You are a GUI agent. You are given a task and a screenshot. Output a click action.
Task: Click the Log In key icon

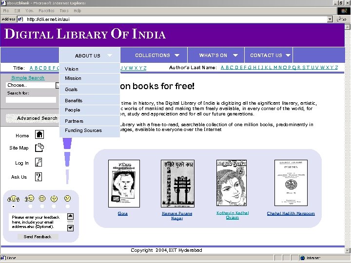click(39, 162)
